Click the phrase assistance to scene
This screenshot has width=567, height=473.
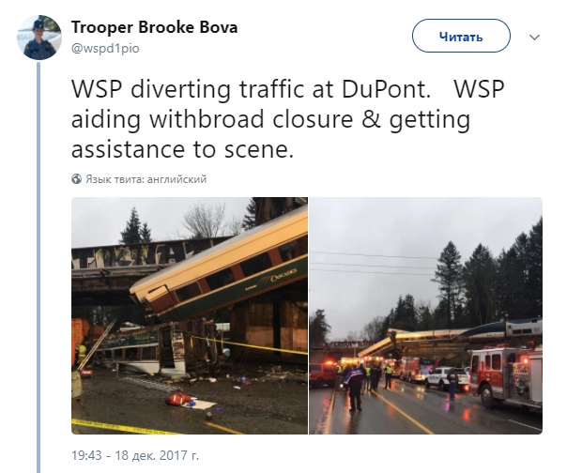coord(183,149)
